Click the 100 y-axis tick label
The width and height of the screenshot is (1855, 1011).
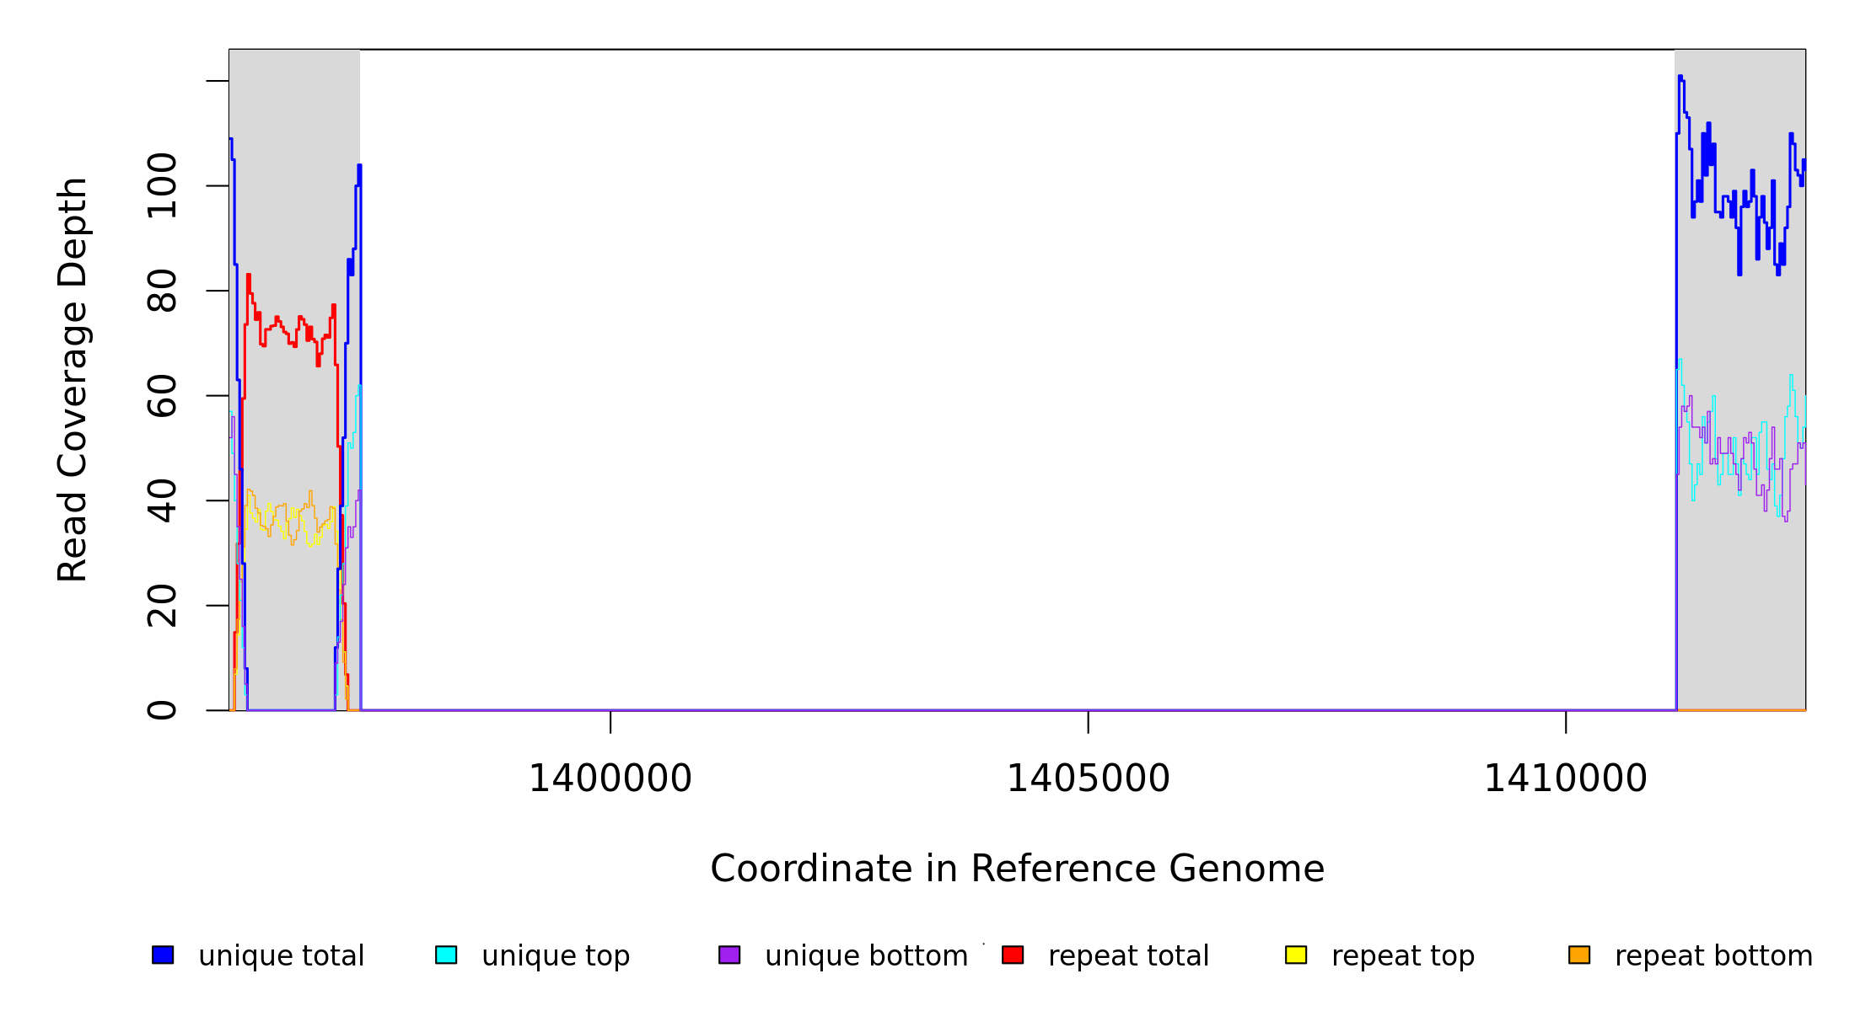[x=162, y=185]
